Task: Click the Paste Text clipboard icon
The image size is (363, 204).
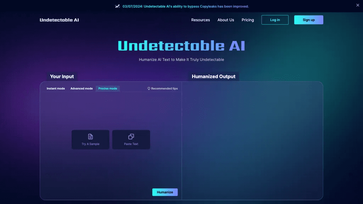Action: coord(131,137)
